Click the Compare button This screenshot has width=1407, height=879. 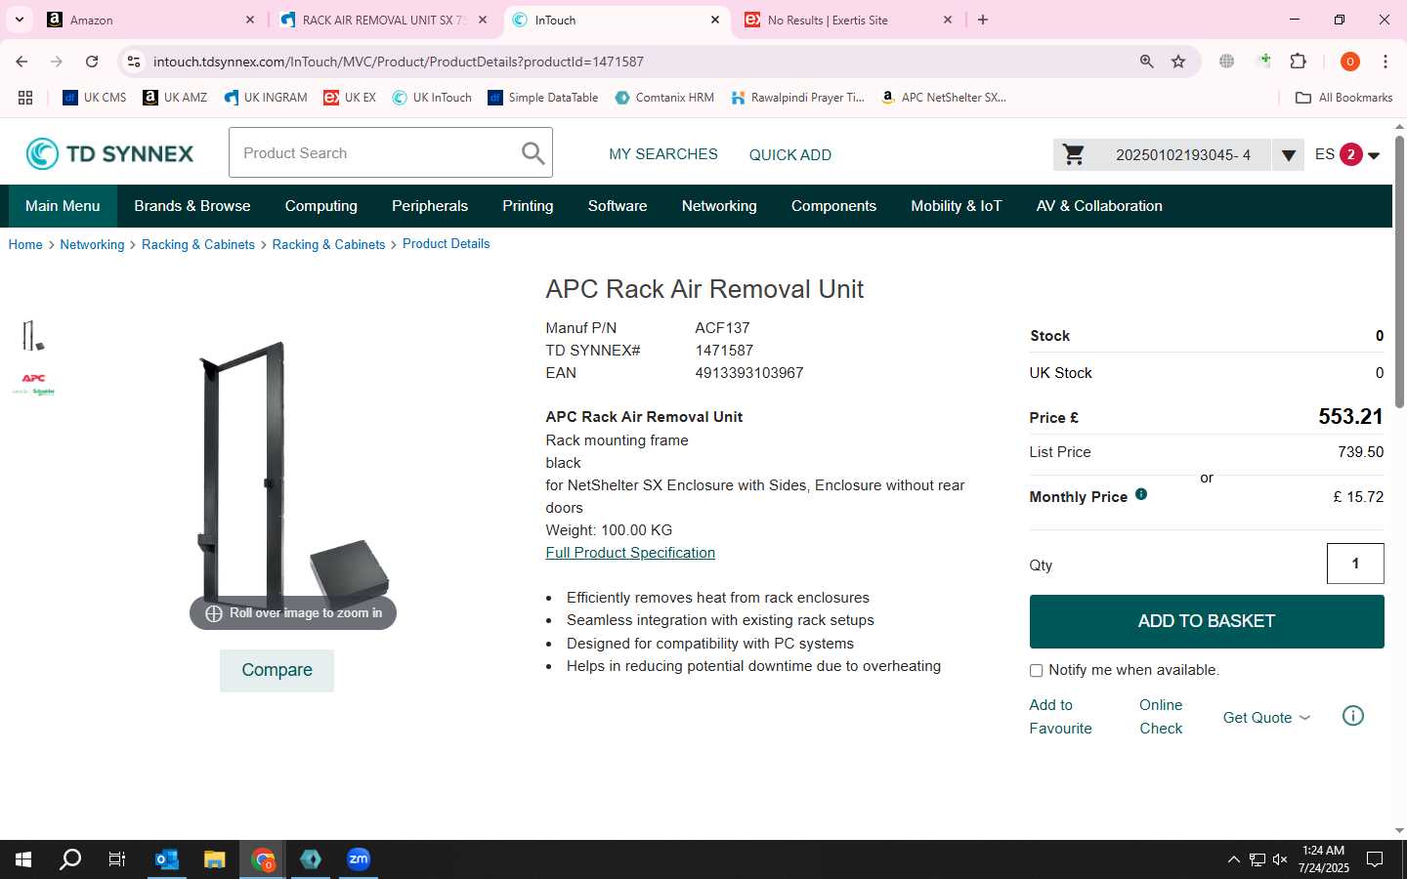[277, 670]
